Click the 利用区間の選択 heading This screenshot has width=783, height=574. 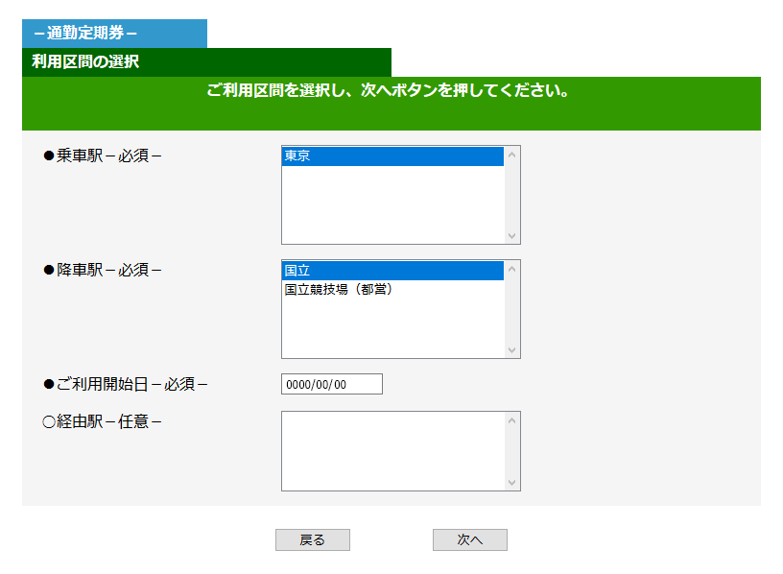click(85, 62)
